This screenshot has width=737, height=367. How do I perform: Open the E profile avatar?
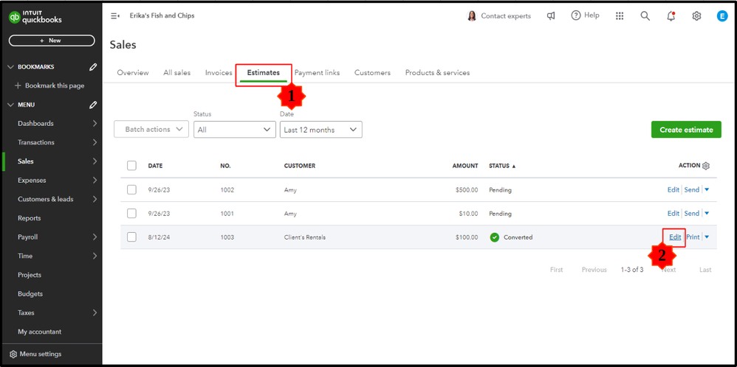(x=722, y=16)
